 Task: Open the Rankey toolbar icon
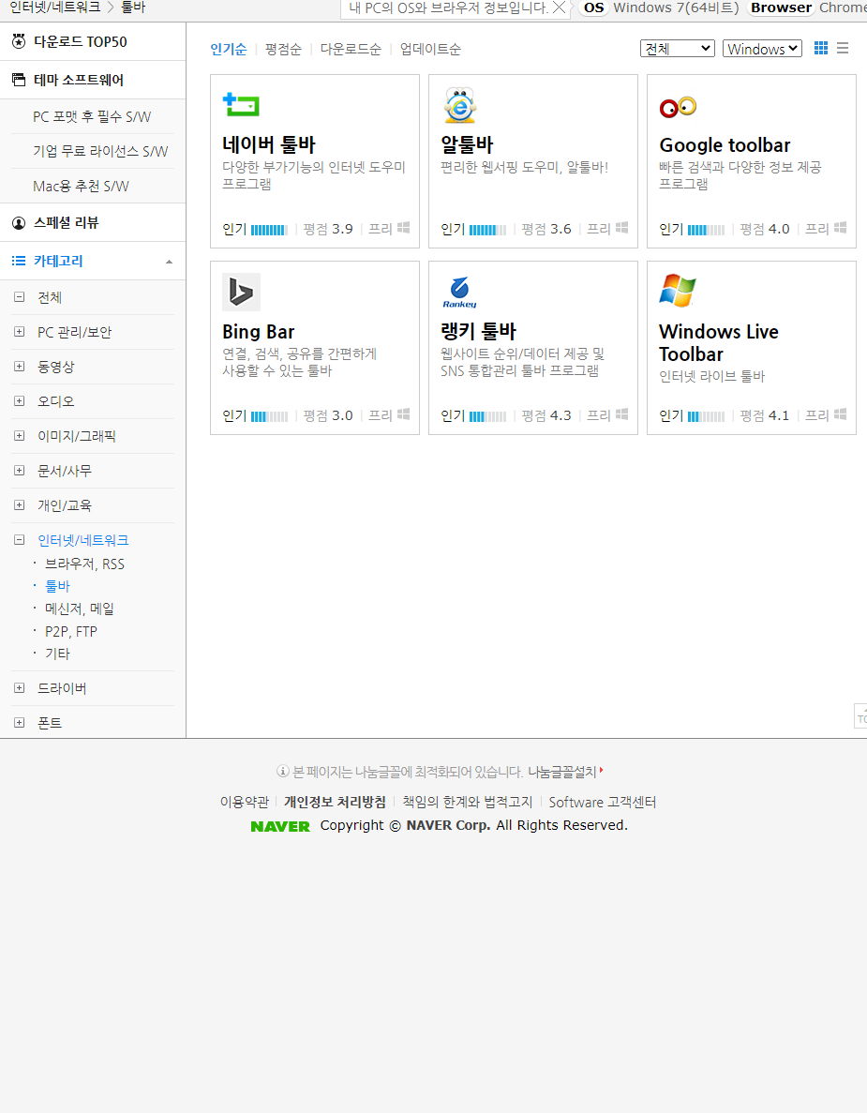[x=460, y=292]
